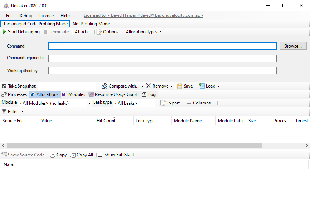Click the Deleaker app icon in title bar

pos(6,6)
